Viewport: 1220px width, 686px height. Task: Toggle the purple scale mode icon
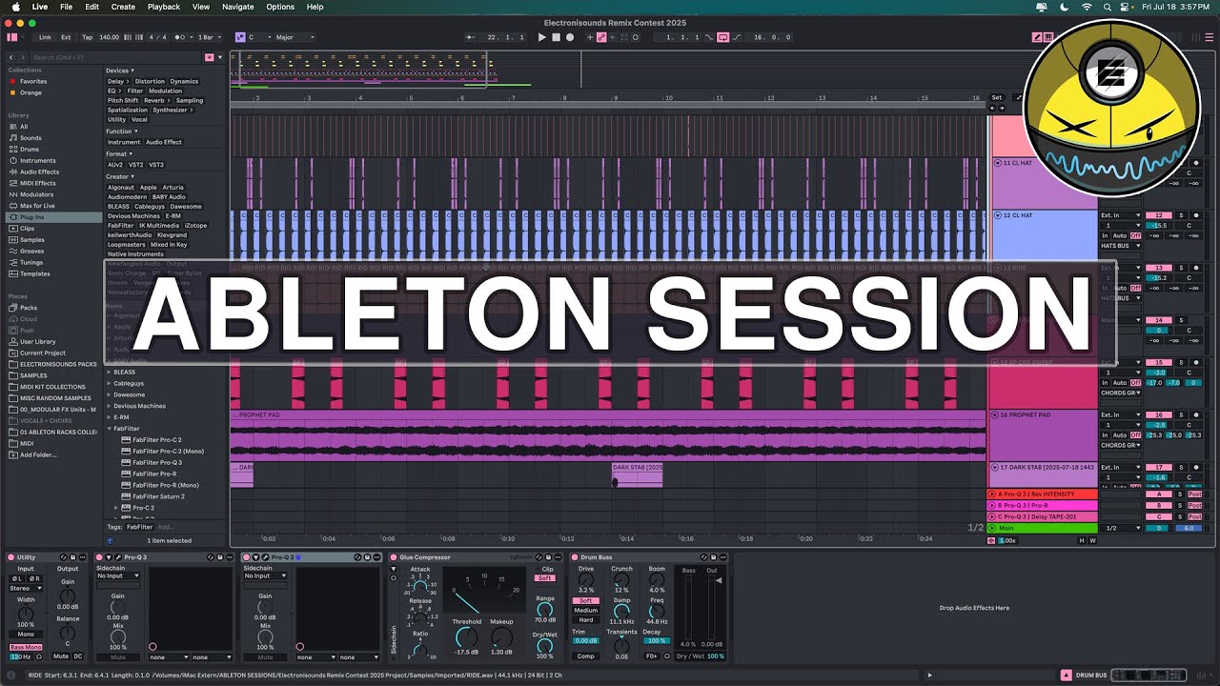[x=240, y=37]
